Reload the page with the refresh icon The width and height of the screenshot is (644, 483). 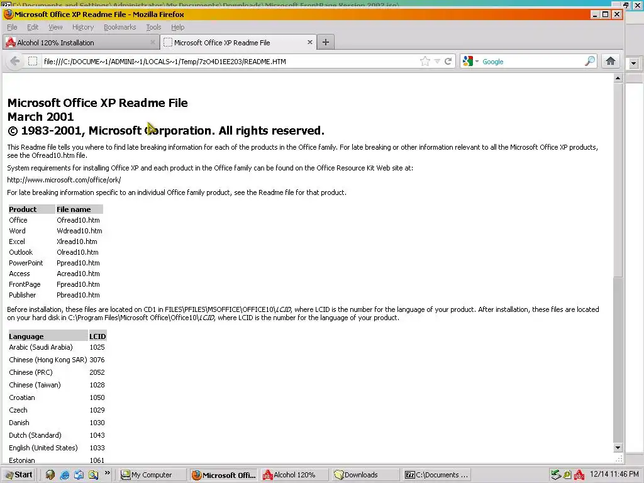[448, 62]
